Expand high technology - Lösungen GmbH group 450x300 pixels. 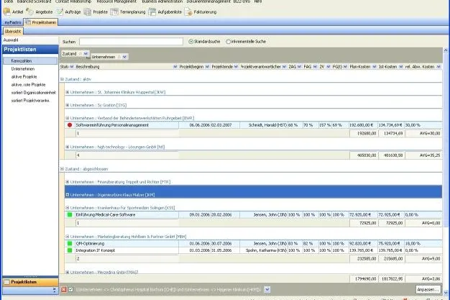click(x=68, y=147)
